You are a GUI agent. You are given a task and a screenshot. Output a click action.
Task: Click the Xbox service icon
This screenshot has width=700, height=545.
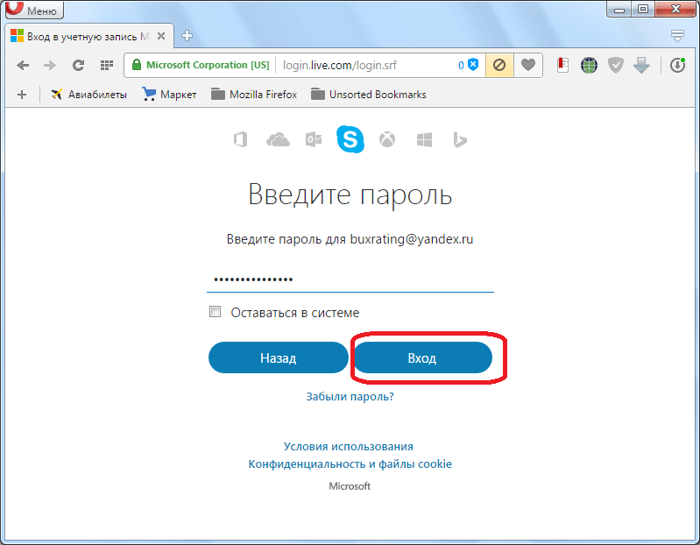tap(387, 139)
